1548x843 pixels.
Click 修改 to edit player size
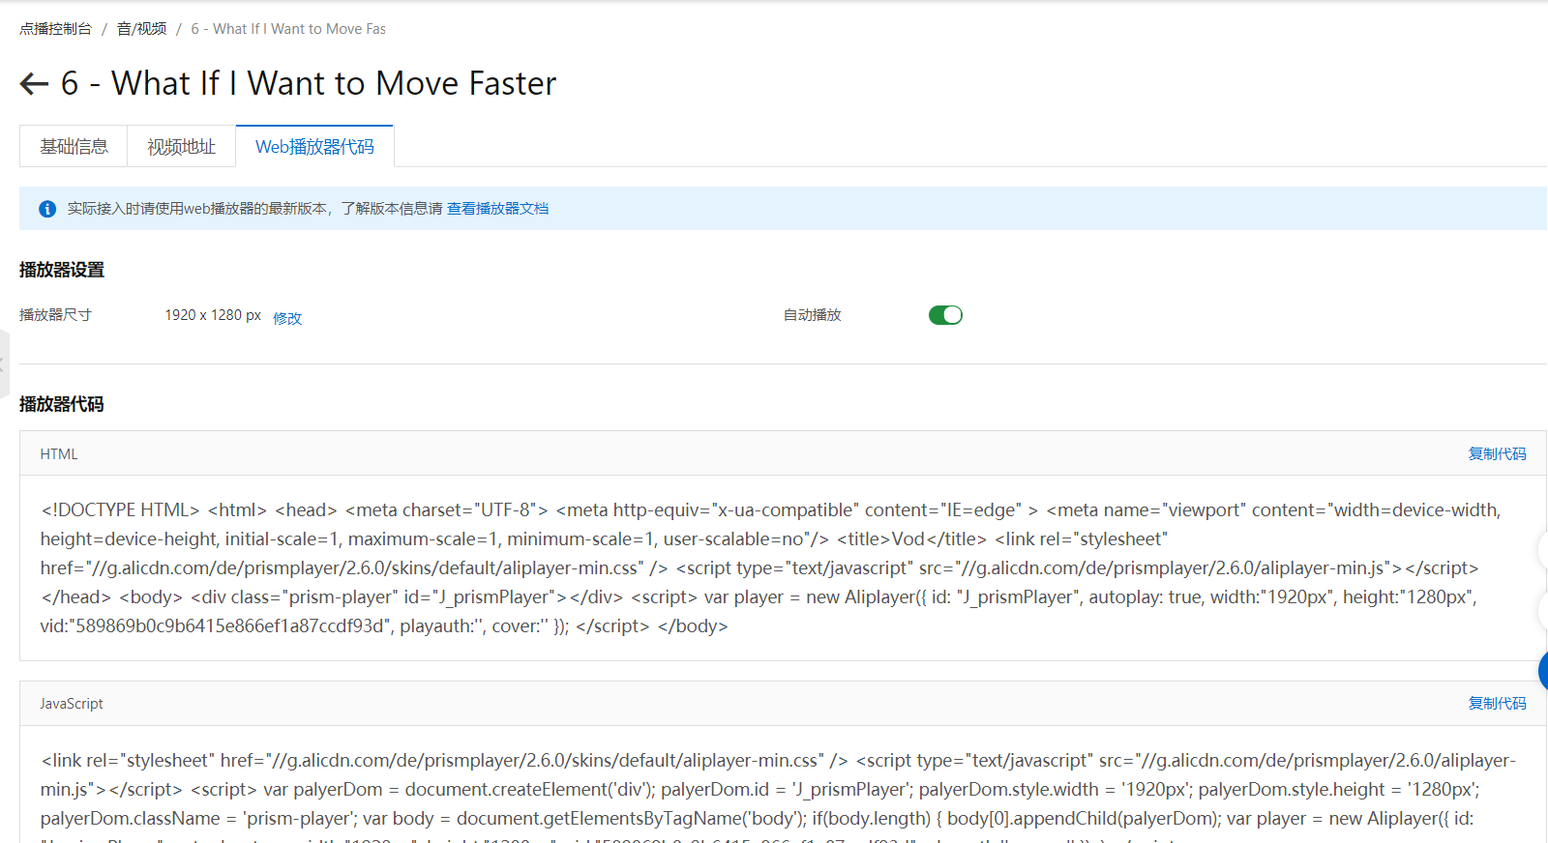[287, 318]
